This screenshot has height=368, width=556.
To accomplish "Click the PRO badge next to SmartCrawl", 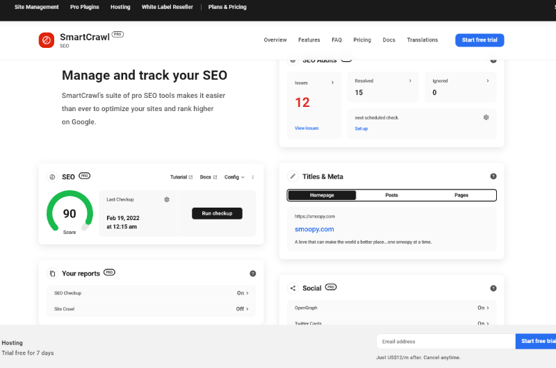I will pos(117,34).
